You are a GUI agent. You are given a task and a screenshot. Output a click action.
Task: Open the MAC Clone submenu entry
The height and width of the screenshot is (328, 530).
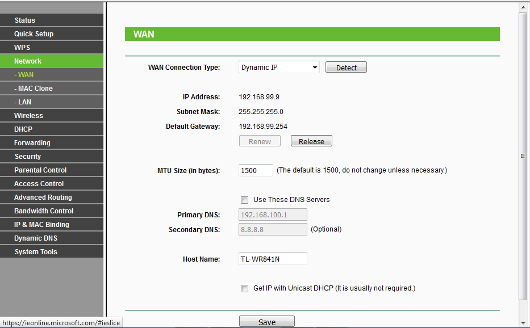[52, 88]
